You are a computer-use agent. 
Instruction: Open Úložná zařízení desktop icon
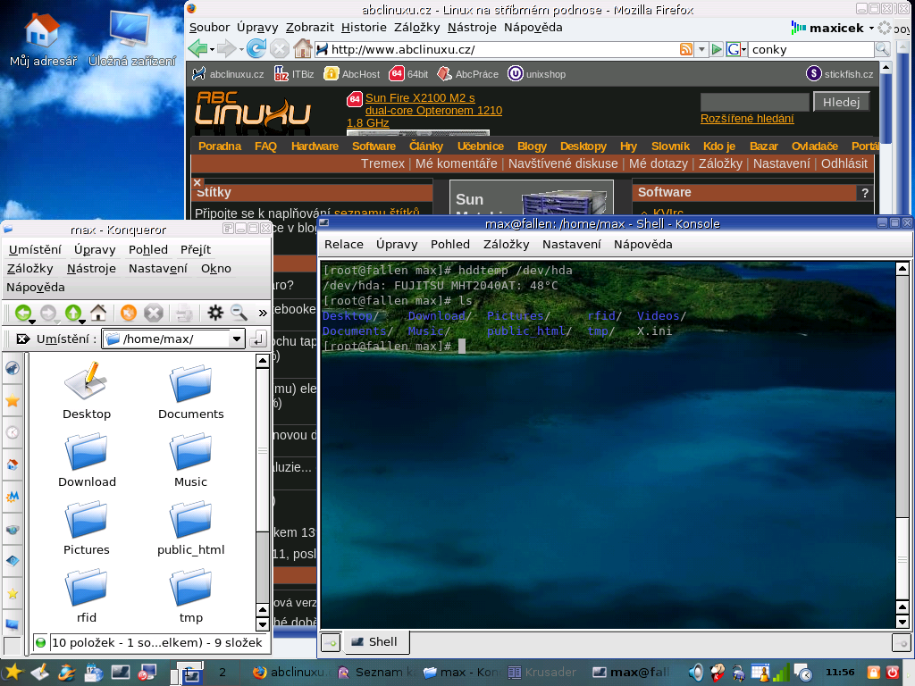pos(131,39)
